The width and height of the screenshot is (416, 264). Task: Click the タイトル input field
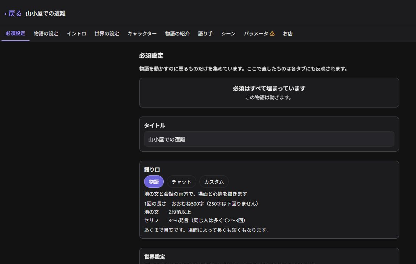tap(269, 139)
